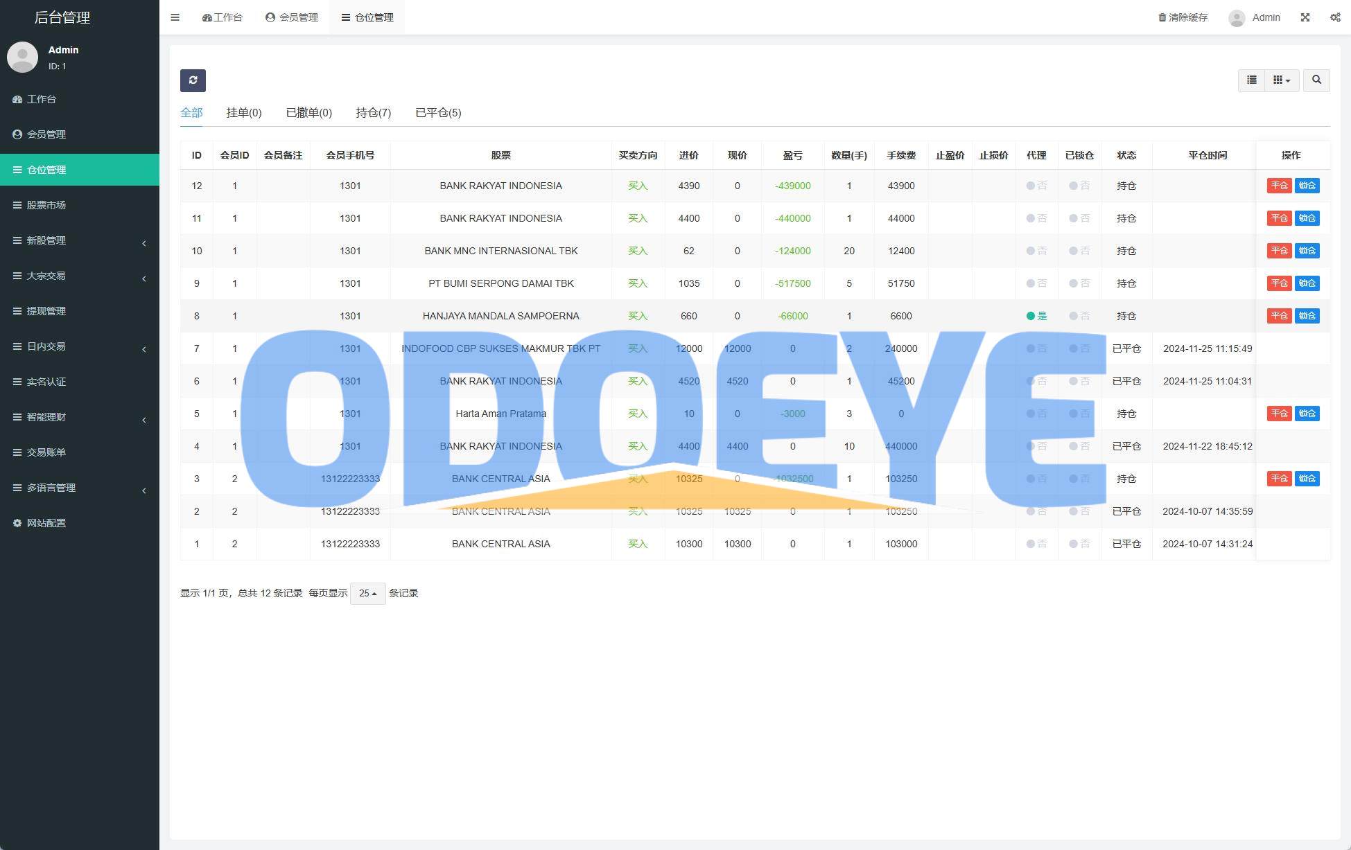Click the PT BUMI SERPONG DAMAI TBK cell
1351x850 pixels.
[x=500, y=283]
